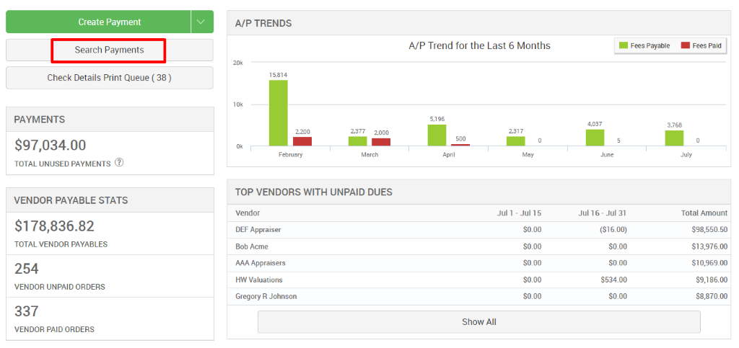Click the Vendor Unpaid Orders count

pos(26,269)
